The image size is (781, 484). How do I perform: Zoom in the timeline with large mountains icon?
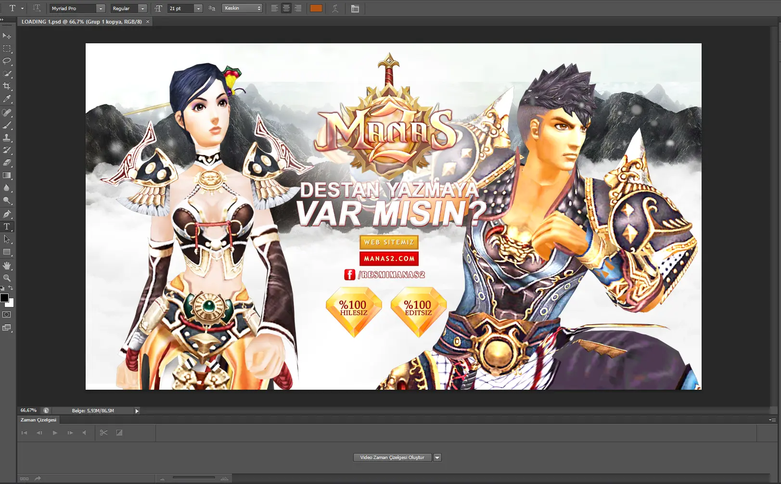click(225, 479)
